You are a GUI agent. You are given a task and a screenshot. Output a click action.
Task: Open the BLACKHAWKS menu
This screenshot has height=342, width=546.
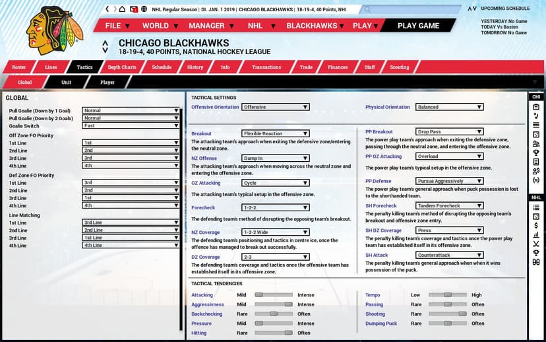tap(315, 26)
